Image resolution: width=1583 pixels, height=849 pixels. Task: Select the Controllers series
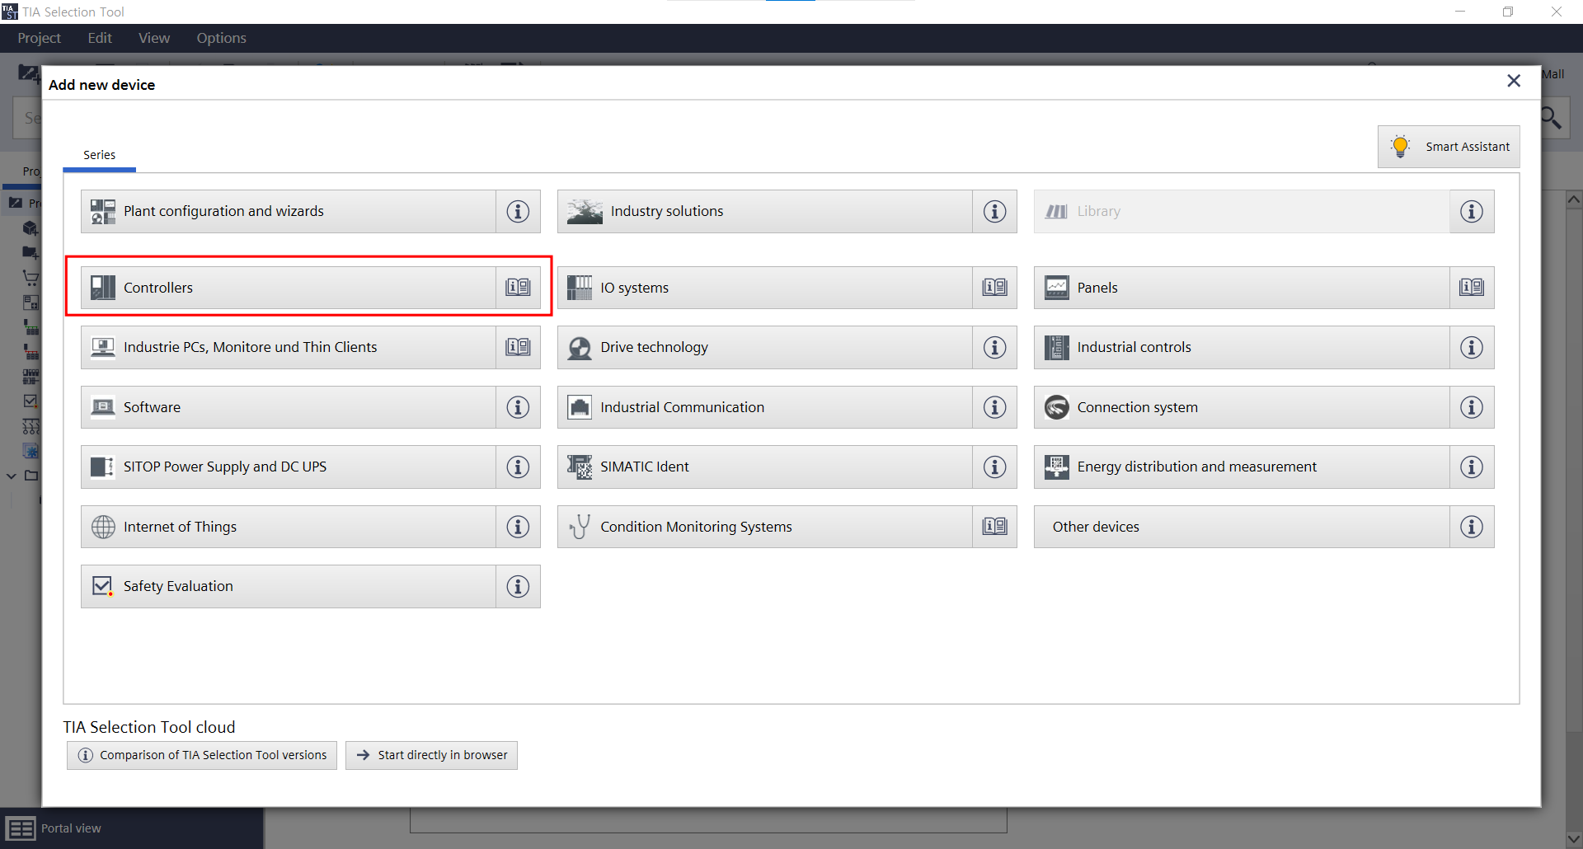(289, 288)
